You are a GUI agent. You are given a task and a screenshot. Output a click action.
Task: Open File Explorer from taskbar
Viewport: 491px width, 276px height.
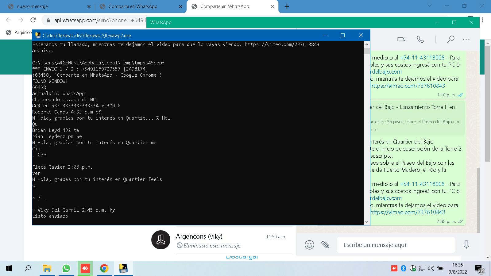(x=47, y=268)
